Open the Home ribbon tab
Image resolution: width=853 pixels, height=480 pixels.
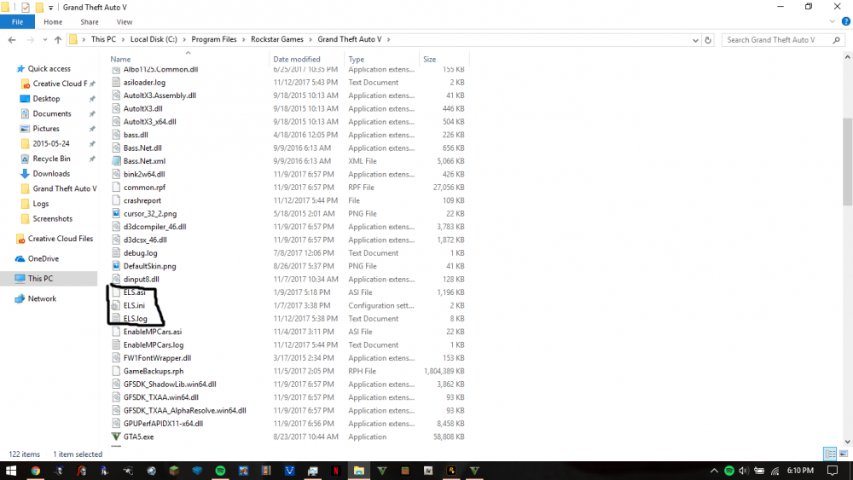click(53, 22)
